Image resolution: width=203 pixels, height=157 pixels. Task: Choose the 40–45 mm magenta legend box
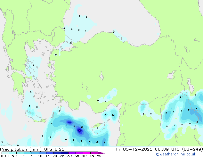[87, 153]
